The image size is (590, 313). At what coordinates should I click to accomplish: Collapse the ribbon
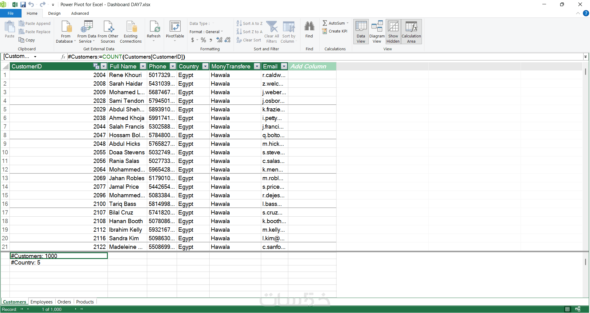click(x=578, y=13)
